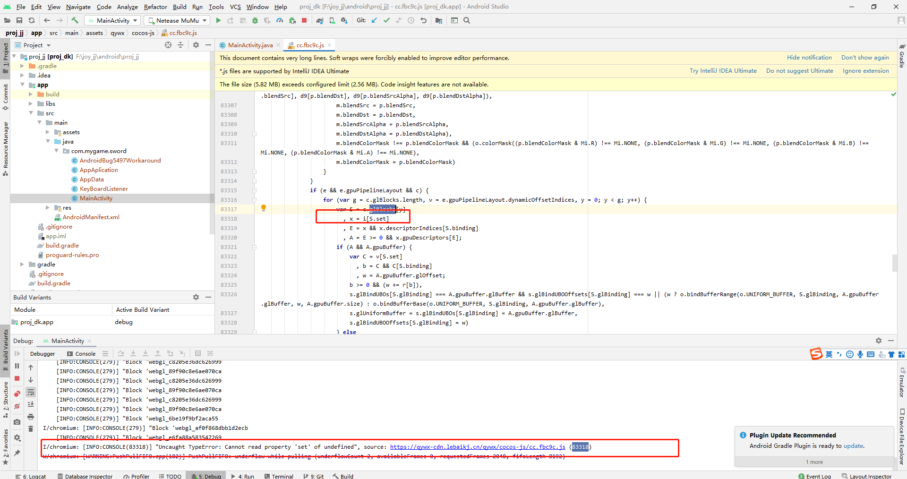This screenshot has height=479, width=907.
Task: Toggle the Resource Manager tool window
Action: [5, 148]
